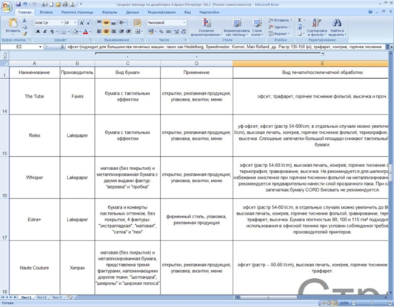The image size is (394, 307).
Task: Toggle underline Ч formatting
Action: (52, 32)
